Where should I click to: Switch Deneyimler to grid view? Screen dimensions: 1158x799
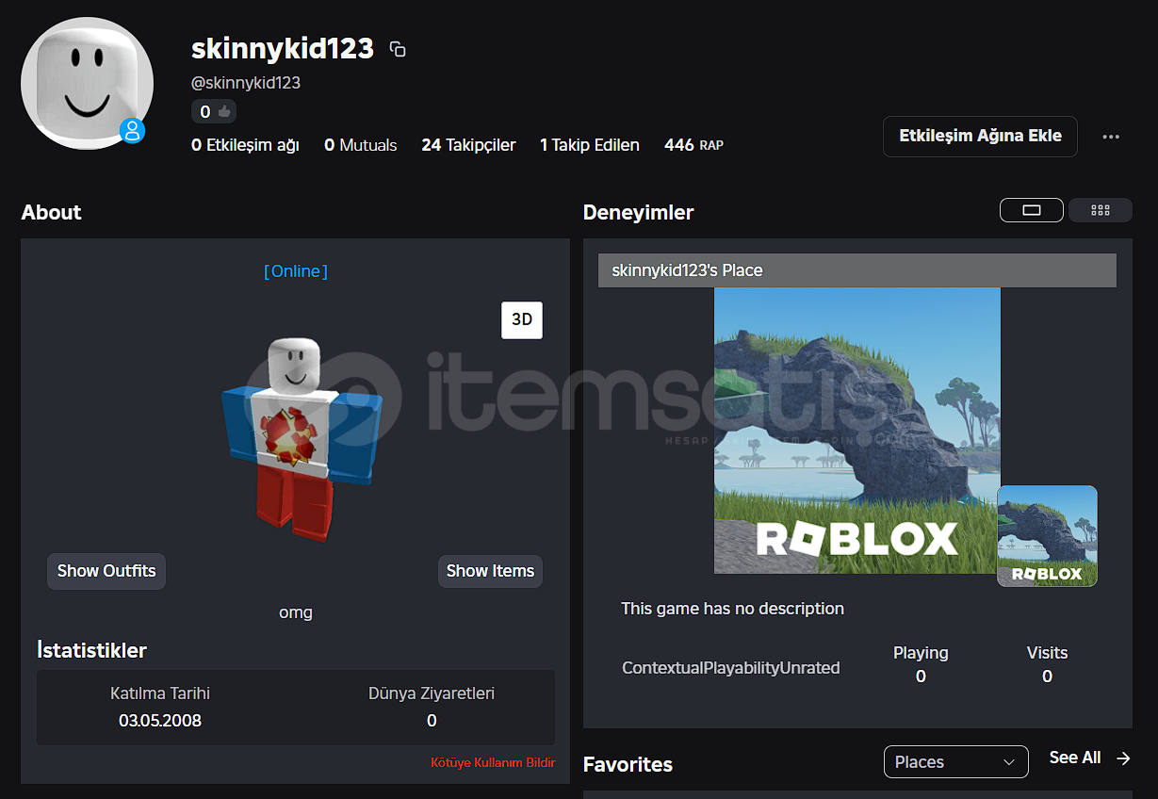pyautogui.click(x=1101, y=210)
